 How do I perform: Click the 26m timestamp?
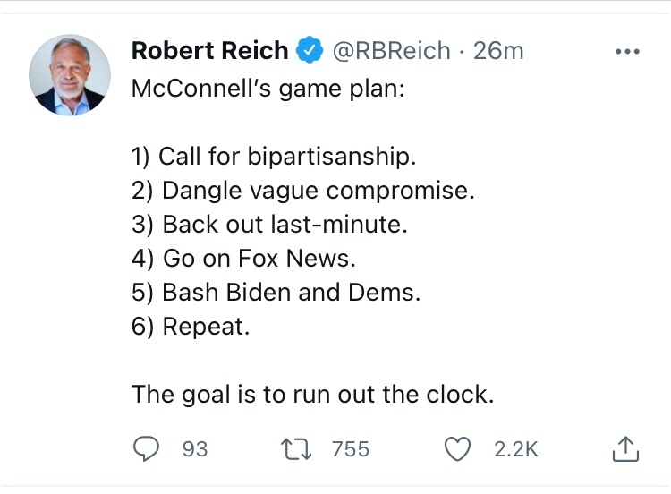498,51
